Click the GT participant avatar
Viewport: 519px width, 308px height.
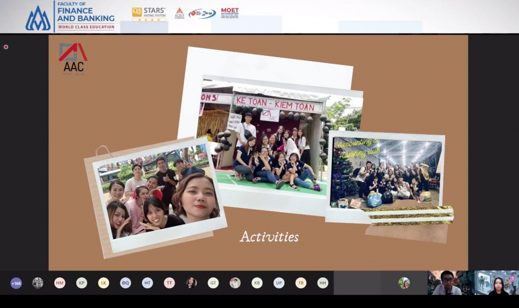coord(213,283)
